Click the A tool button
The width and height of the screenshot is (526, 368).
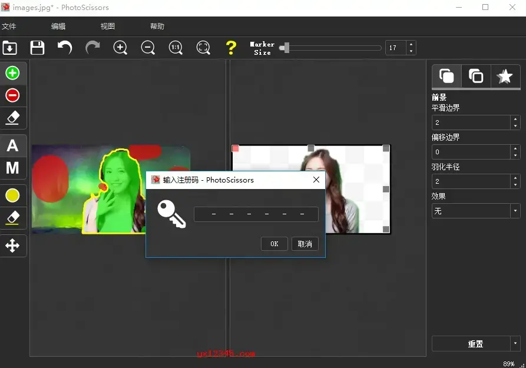click(12, 145)
